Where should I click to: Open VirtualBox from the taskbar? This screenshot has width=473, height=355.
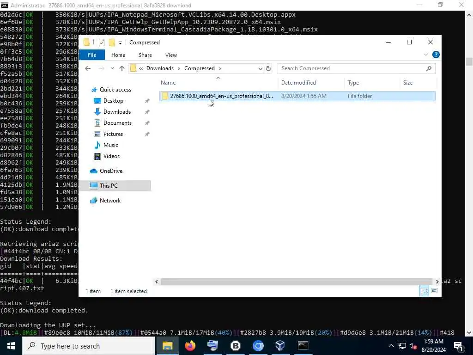coord(280,346)
